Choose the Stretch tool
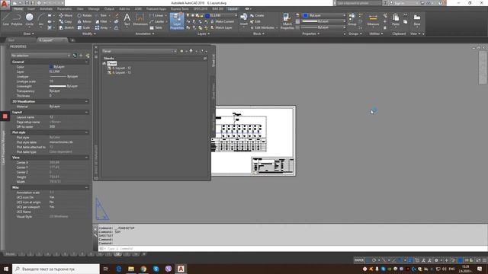 (66, 27)
